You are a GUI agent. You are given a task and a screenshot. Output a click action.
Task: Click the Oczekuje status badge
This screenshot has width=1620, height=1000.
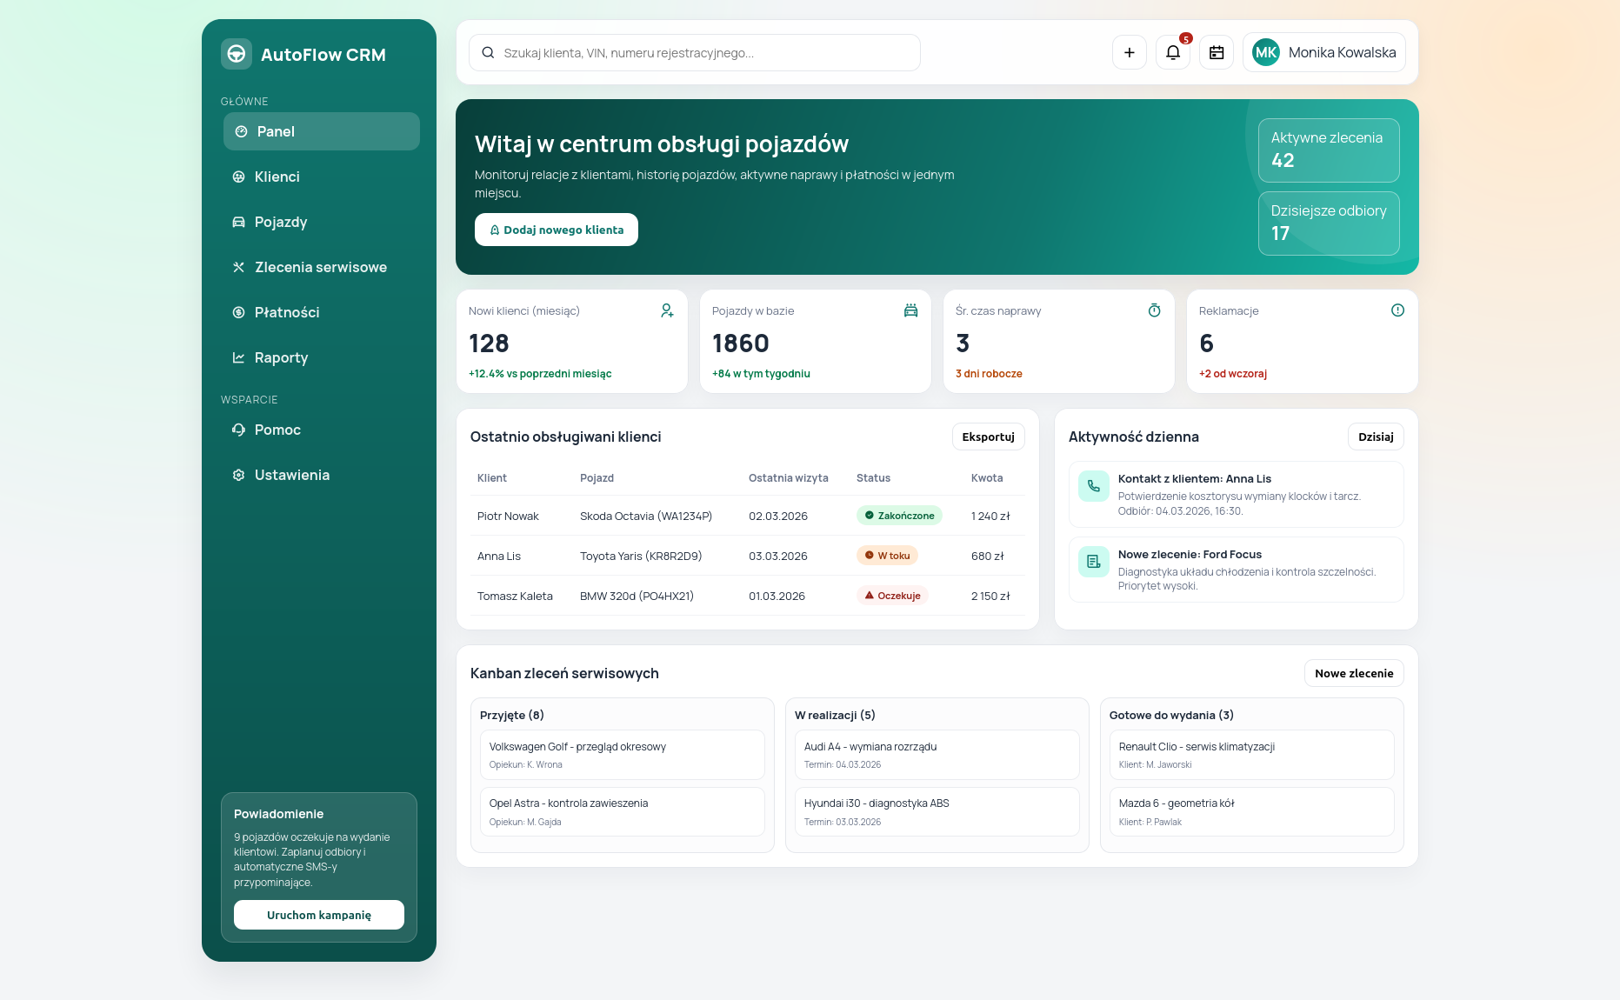pos(892,596)
